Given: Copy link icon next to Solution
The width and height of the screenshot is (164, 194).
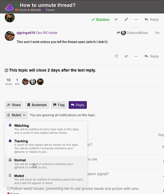Looking at the screenshot, I should click(116, 19).
